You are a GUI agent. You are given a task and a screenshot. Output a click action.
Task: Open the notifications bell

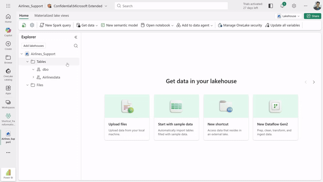(x=282, y=6)
